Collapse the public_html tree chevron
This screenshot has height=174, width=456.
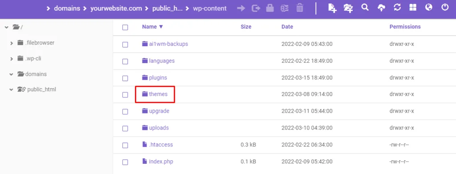[x=11, y=90]
